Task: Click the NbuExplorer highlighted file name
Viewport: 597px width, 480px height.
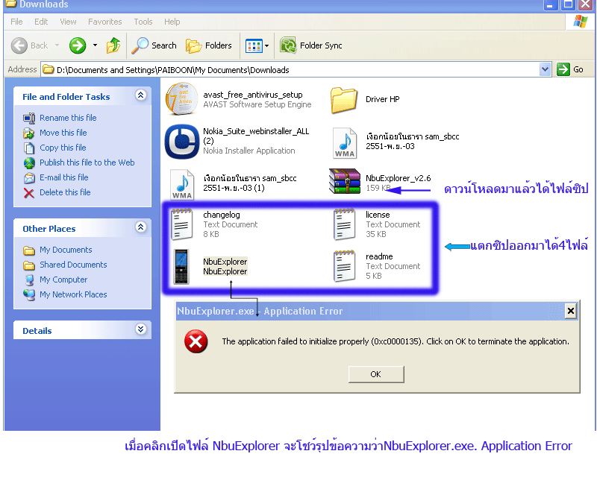Action: [225, 267]
